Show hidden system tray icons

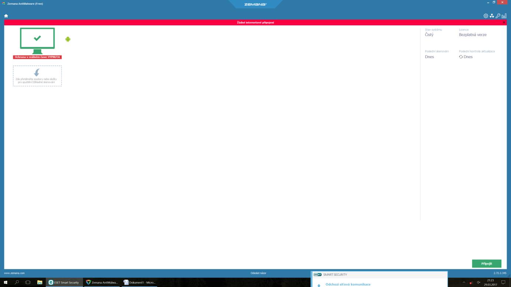point(464,282)
